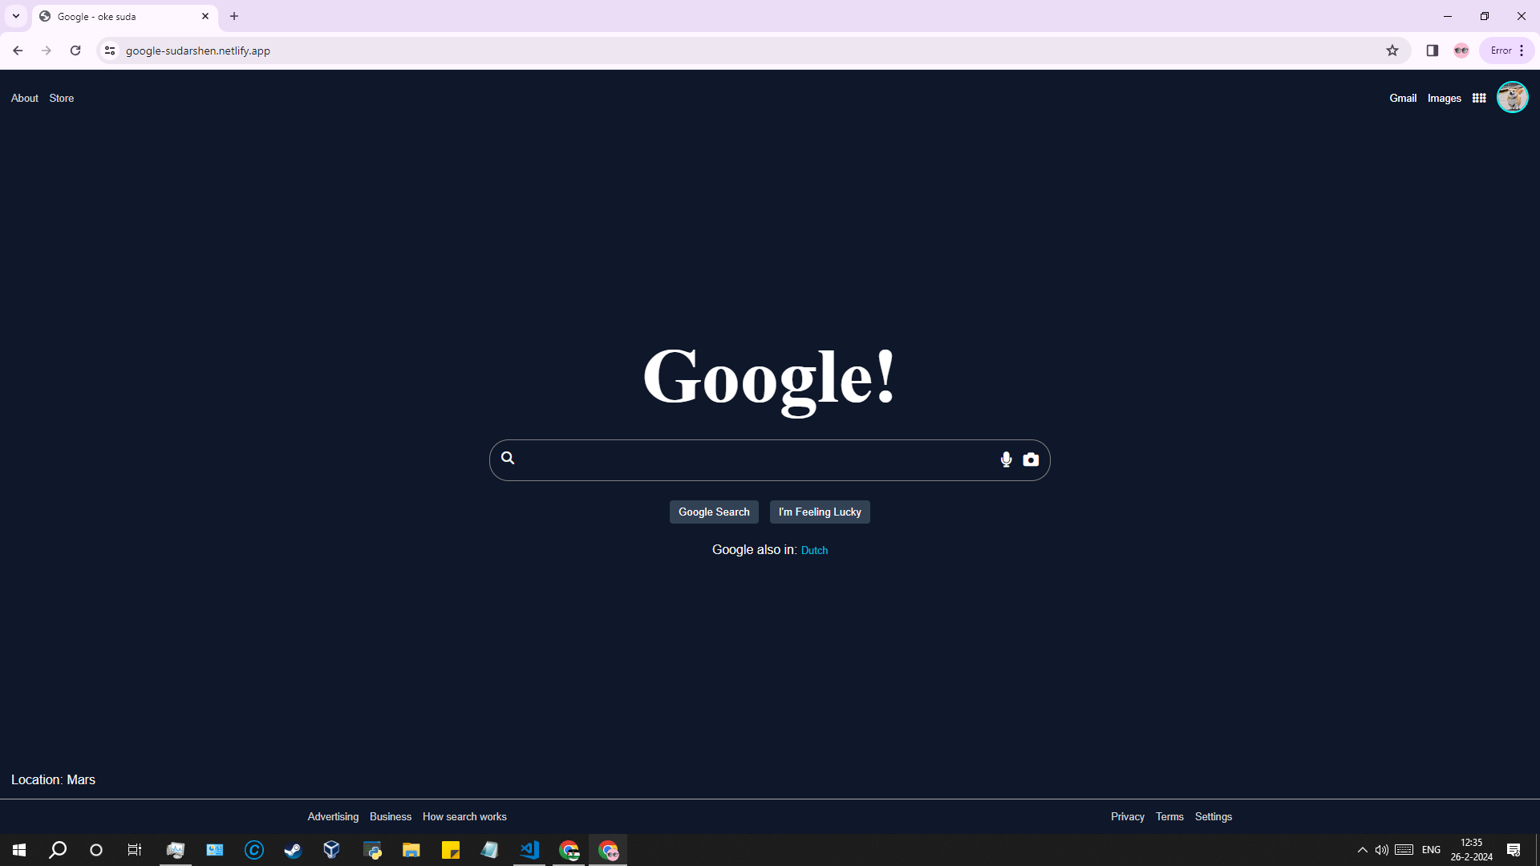Open the Chrome three-dot menu
This screenshot has width=1540, height=866.
pos(1522,51)
